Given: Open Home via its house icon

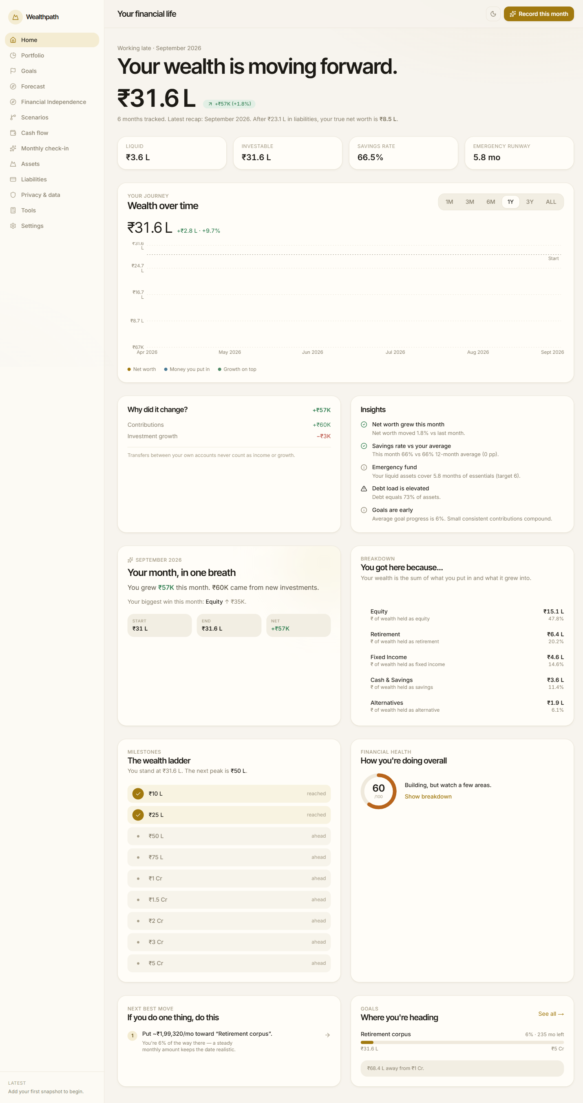Looking at the screenshot, I should tap(13, 40).
